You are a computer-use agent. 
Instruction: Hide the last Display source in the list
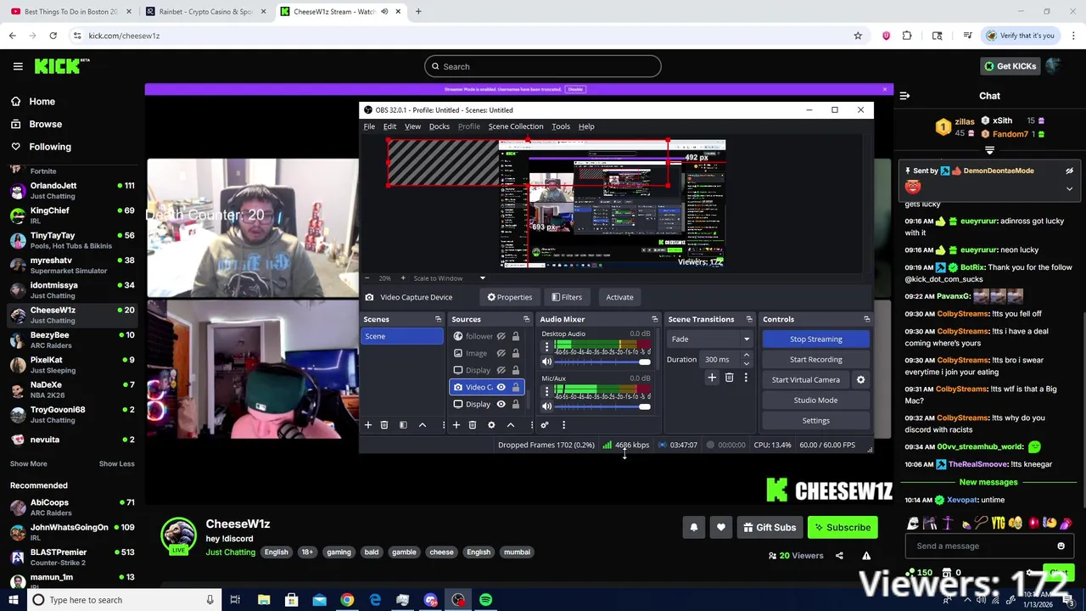tap(501, 404)
